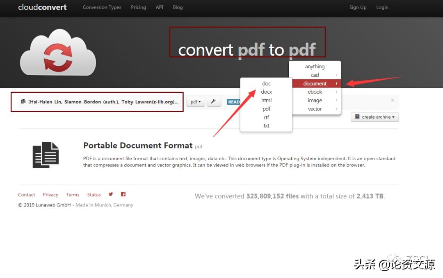Select rtf output format
The height and width of the screenshot is (278, 443).
click(266, 117)
